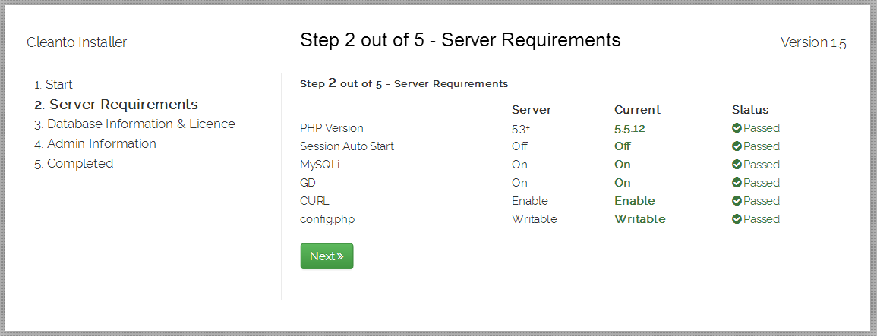This screenshot has height=336, width=877.
Task: Click the MySQLi passed check icon
Action: coord(737,165)
